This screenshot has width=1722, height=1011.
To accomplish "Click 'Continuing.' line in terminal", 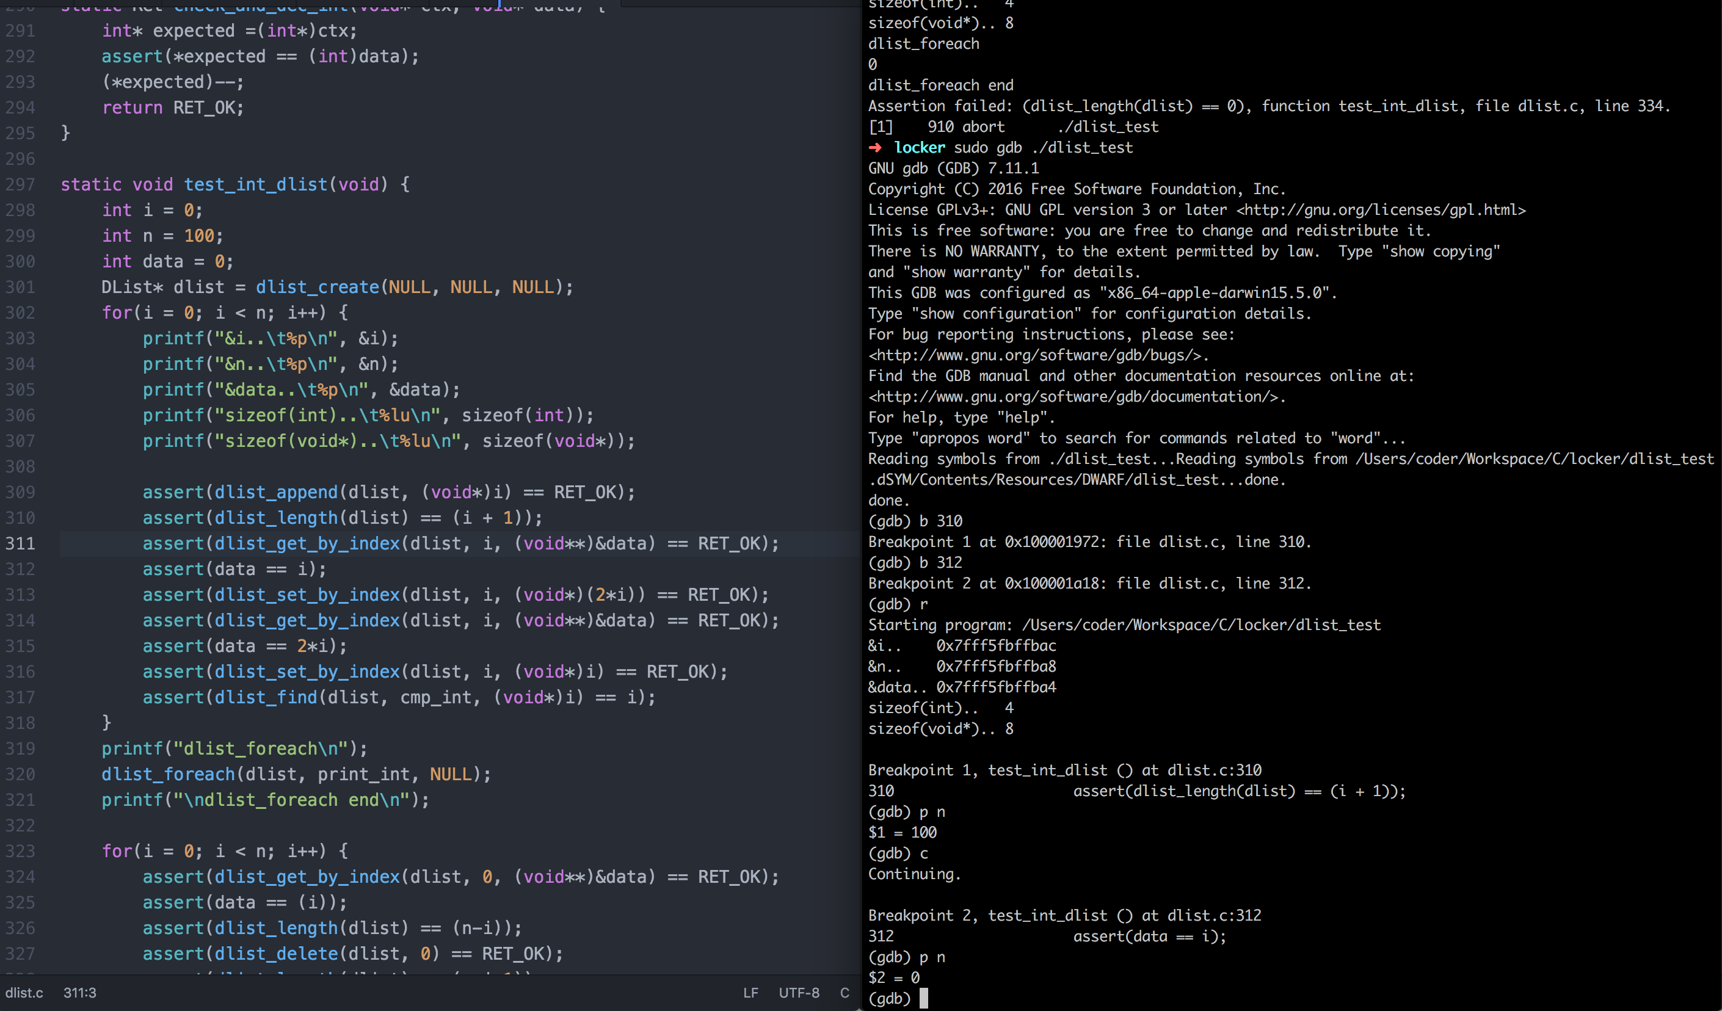I will pos(914,874).
